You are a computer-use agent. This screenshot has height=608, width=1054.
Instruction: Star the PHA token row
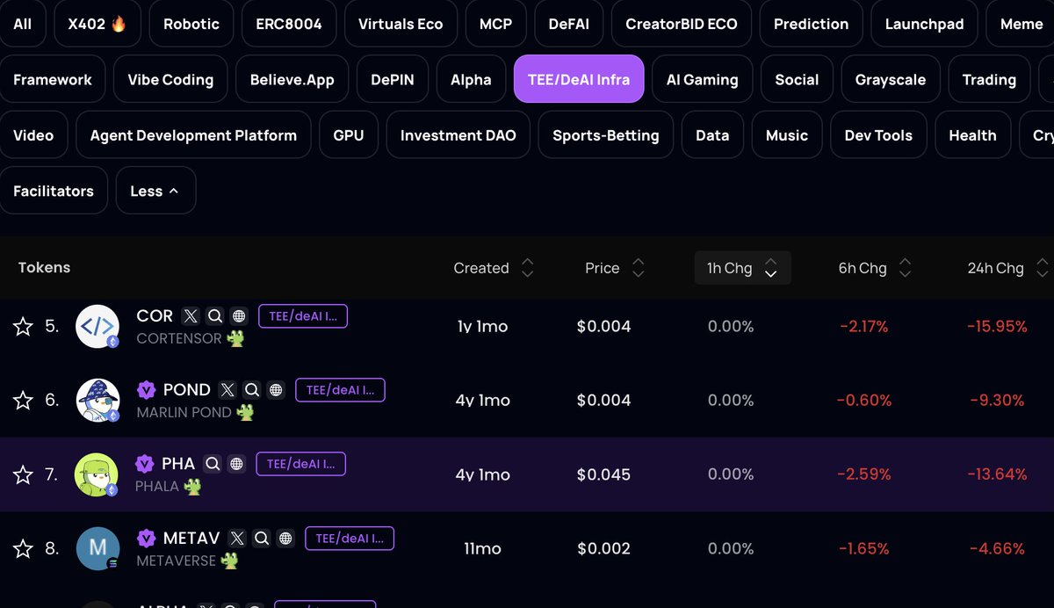(x=23, y=475)
